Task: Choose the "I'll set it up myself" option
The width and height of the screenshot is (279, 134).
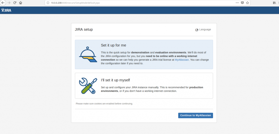Action: point(144,85)
